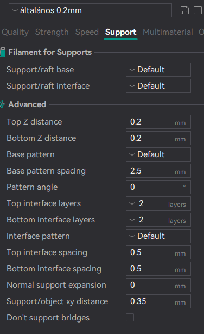This screenshot has width=204, height=334.
Task: Switch to the Strength tab
Action: (52, 32)
